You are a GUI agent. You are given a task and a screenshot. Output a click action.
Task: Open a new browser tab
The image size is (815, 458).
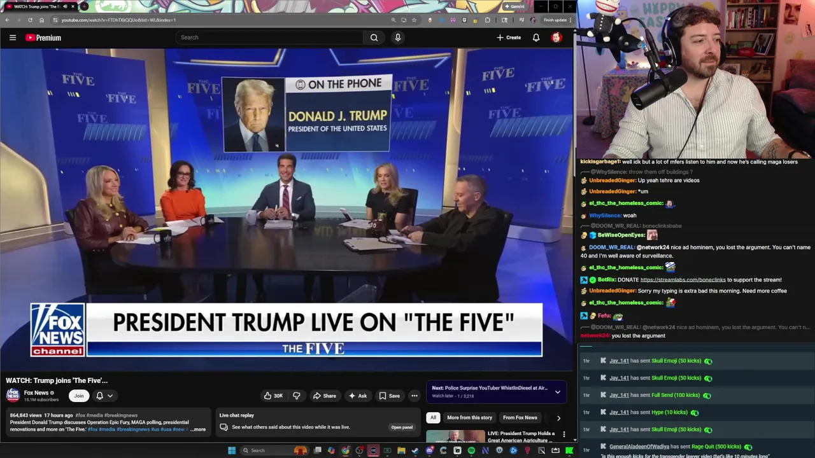(85, 6)
